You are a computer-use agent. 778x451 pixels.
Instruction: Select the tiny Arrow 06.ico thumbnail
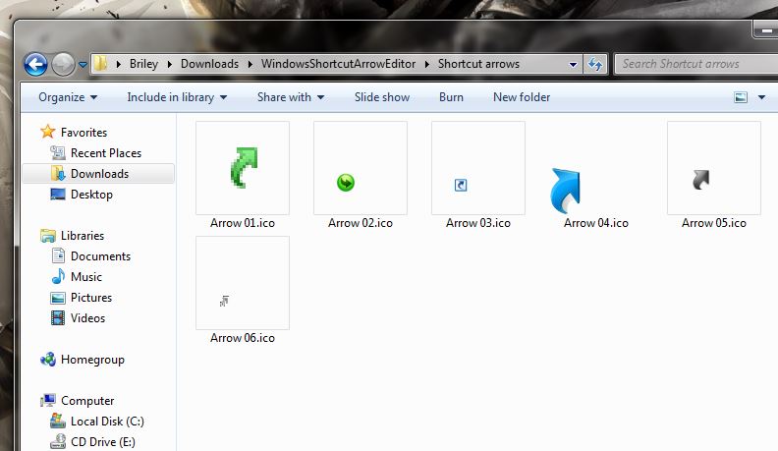[243, 283]
